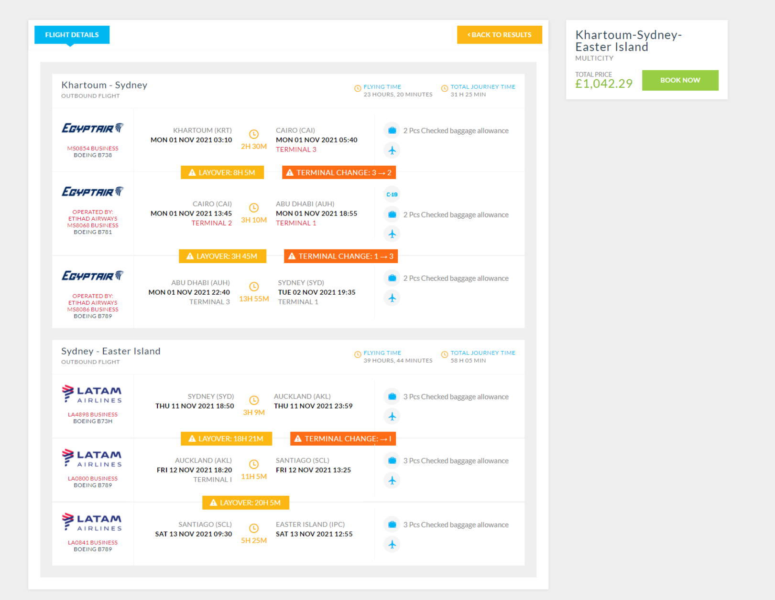
Task: Go back via Back To Results button
Action: coord(500,35)
